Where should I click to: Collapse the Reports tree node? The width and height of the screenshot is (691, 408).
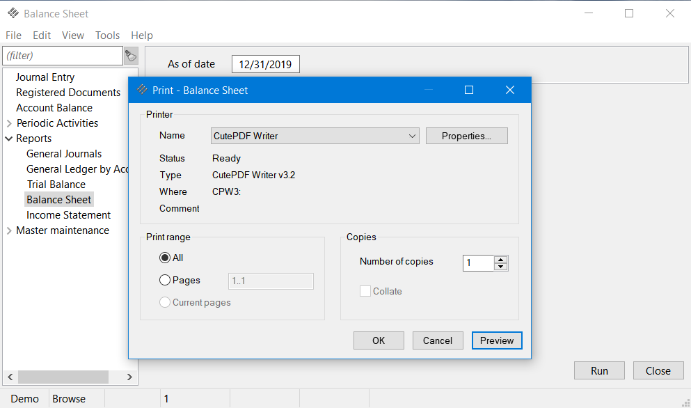tap(9, 139)
